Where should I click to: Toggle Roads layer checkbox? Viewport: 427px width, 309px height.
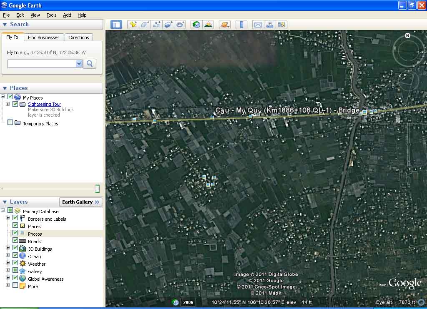(x=15, y=240)
